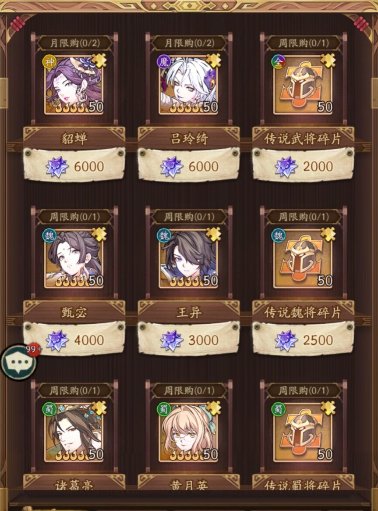Screen dimensions: 378x511
Task: Click the 传说魏将碎片 helmet icon
Action: (303, 259)
